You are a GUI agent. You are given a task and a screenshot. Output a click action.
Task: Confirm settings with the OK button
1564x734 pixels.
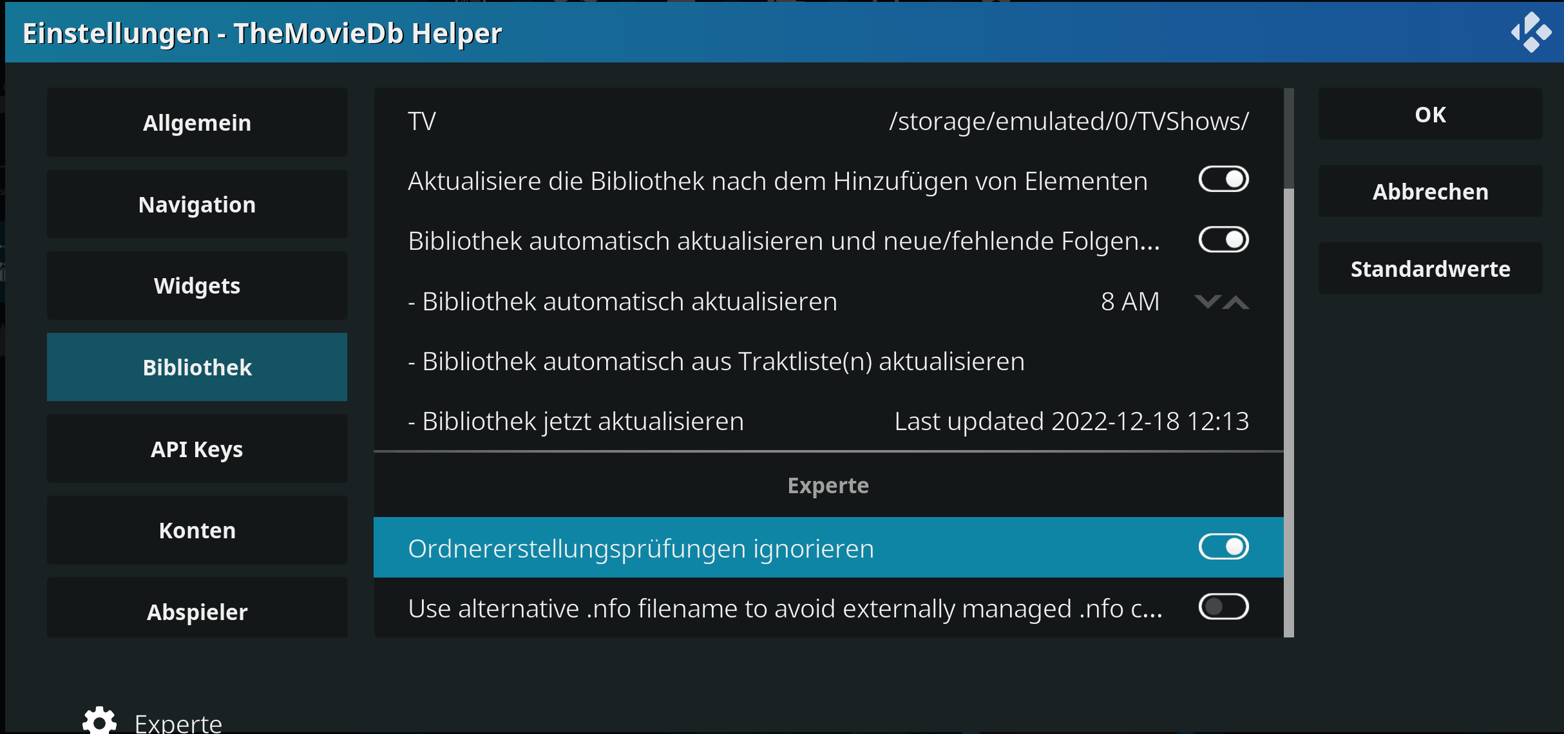click(x=1430, y=114)
